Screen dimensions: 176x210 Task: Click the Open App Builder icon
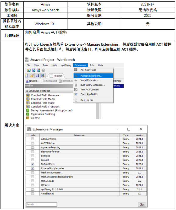(x=76, y=94)
